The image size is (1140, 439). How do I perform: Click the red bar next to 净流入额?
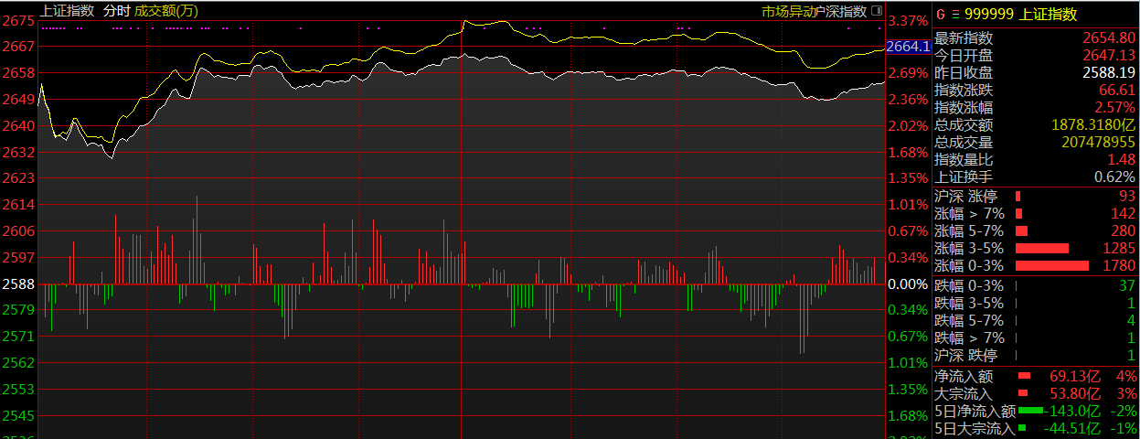1025,376
